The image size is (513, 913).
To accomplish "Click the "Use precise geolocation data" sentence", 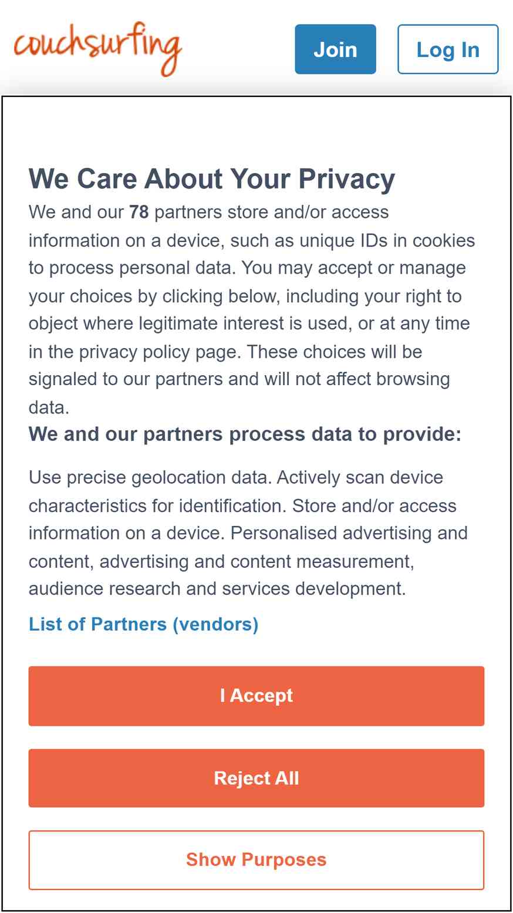I will coord(150,477).
